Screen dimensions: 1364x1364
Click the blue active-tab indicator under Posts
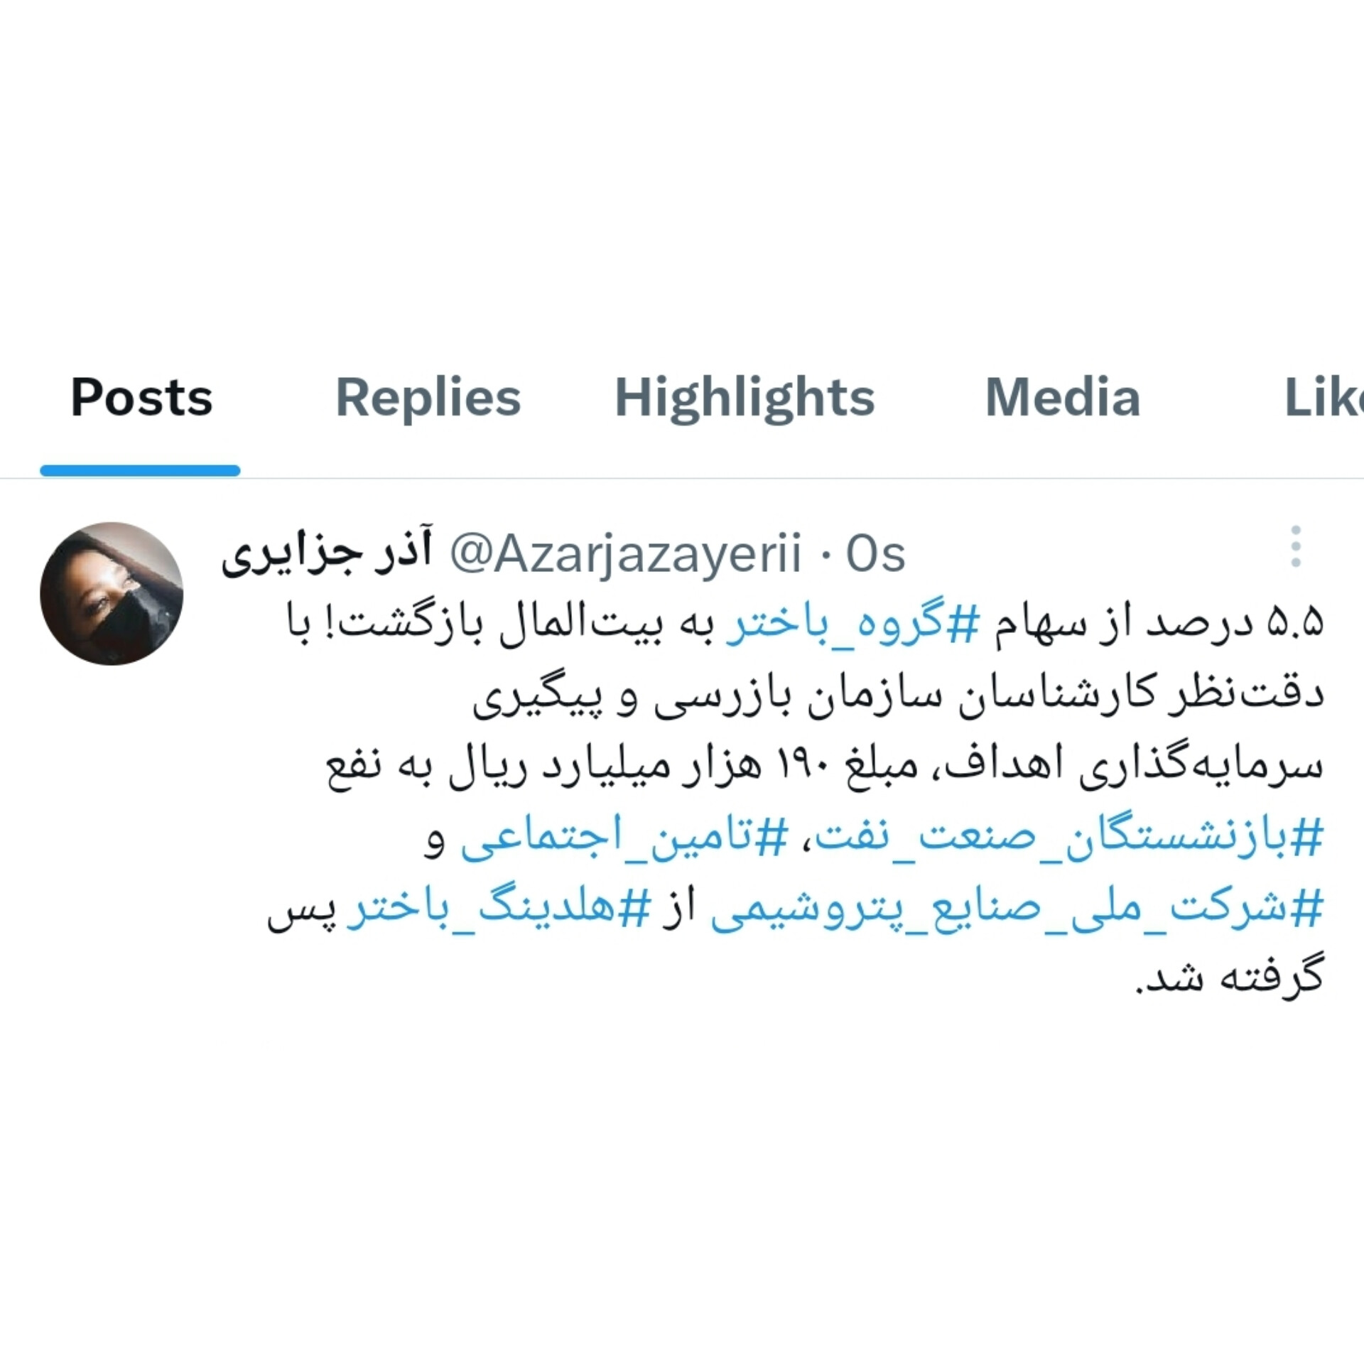tap(140, 470)
